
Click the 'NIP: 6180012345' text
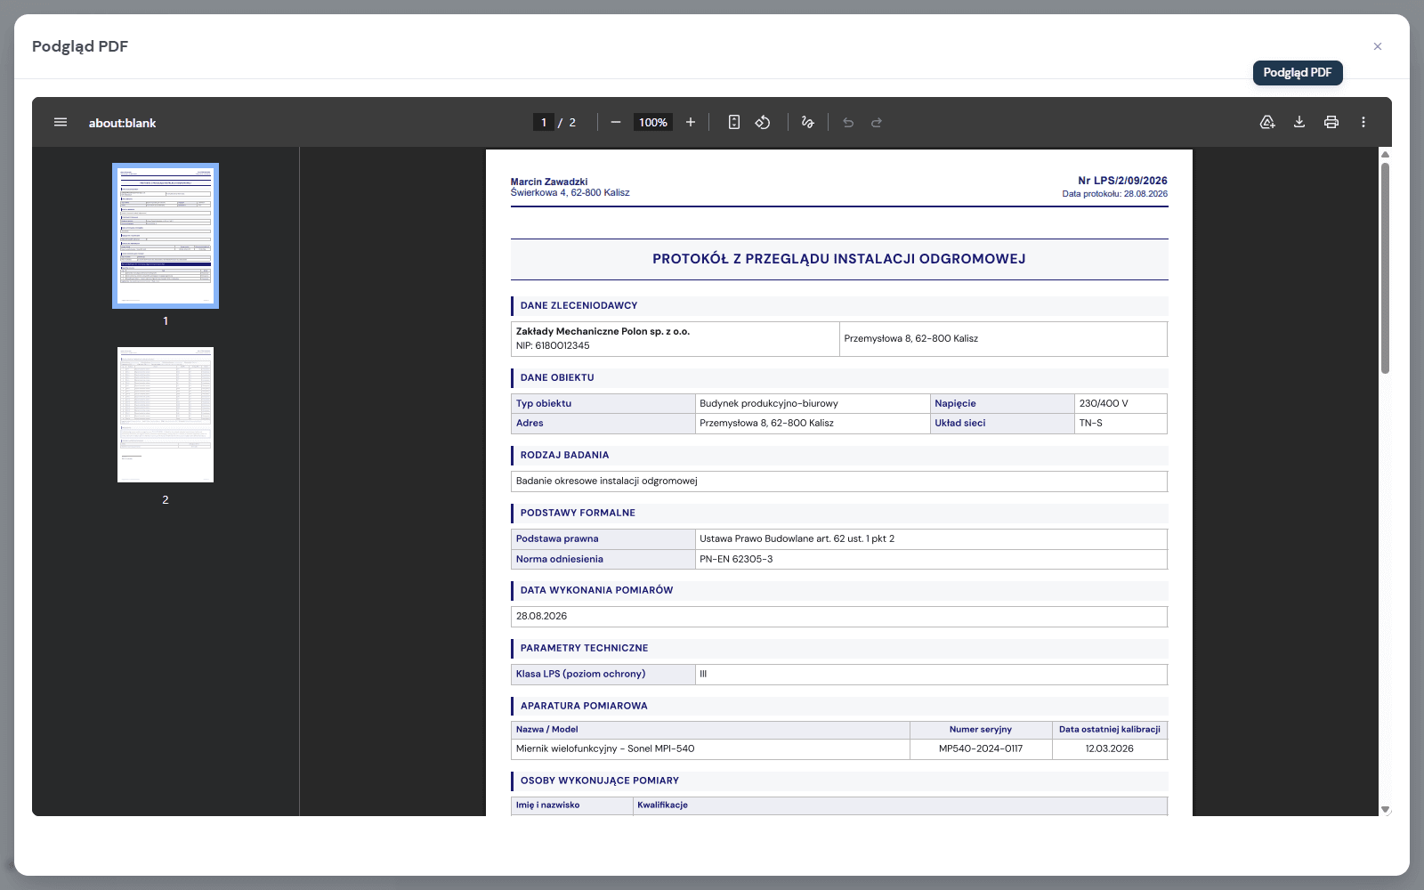pyautogui.click(x=553, y=345)
